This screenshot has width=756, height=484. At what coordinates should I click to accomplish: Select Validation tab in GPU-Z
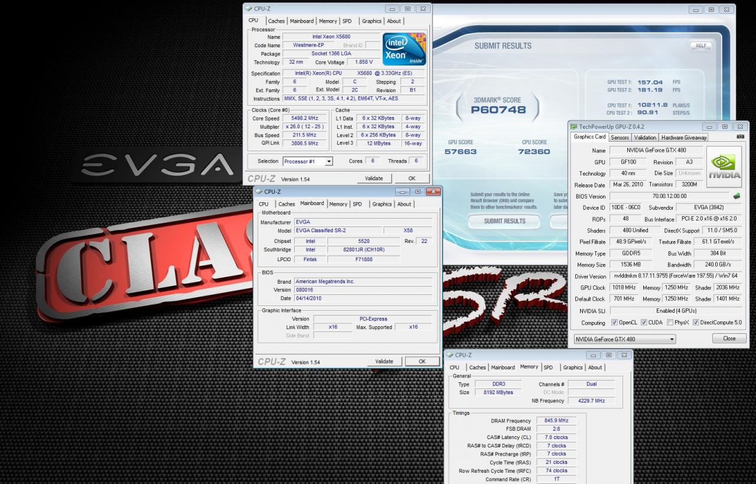(645, 138)
